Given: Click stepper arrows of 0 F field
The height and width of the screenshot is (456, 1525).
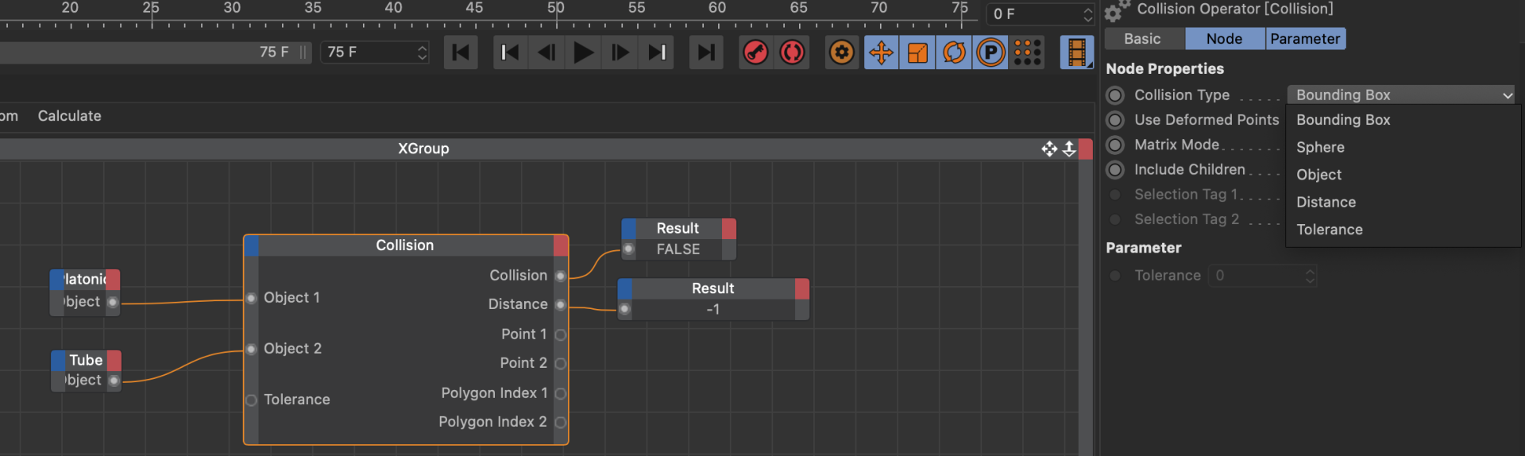Looking at the screenshot, I should coord(1087,14).
